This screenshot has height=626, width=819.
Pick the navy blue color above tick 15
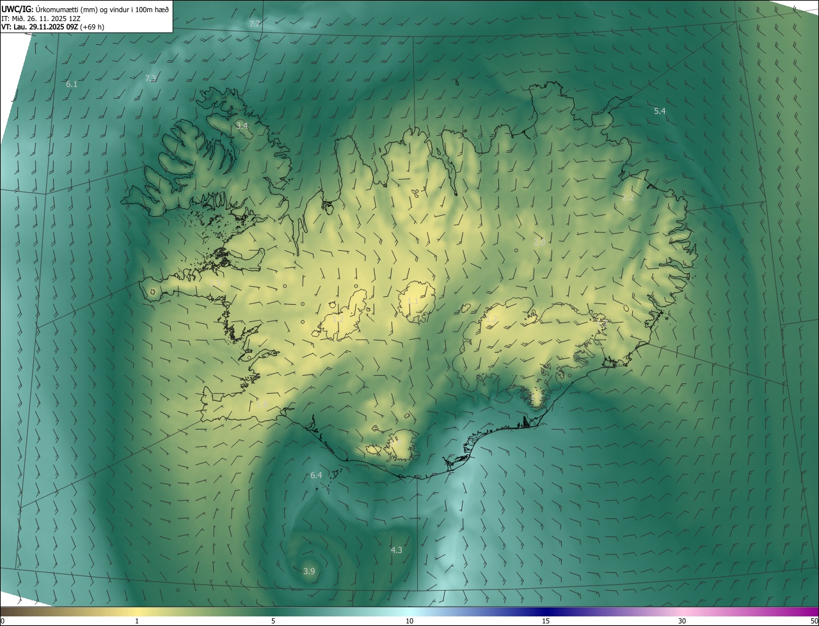[546, 612]
